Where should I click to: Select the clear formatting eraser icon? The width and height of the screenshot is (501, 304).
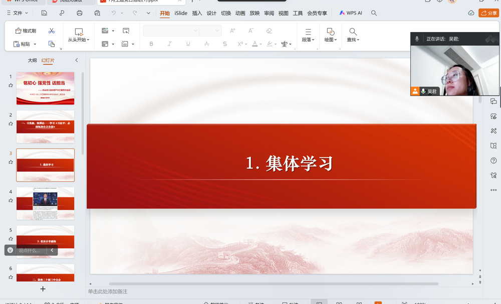pos(269,31)
